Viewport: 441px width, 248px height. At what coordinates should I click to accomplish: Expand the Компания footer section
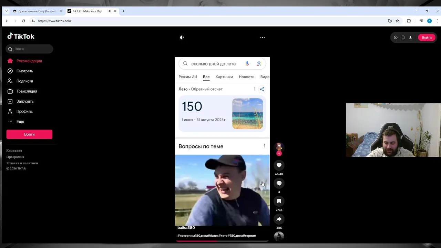coord(14,151)
